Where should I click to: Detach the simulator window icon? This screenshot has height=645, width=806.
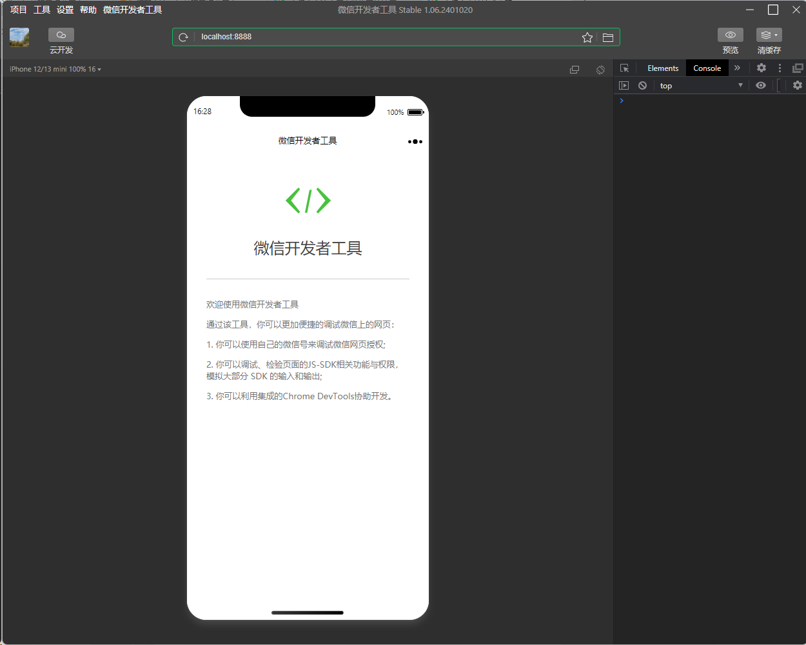click(x=575, y=70)
